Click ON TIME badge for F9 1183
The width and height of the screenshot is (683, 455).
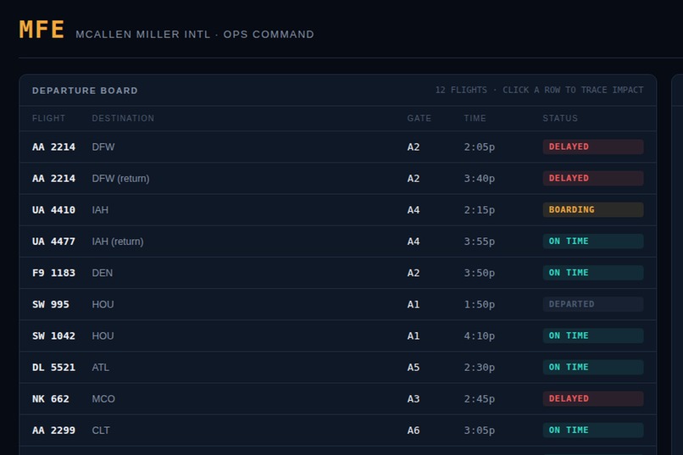pyautogui.click(x=593, y=273)
